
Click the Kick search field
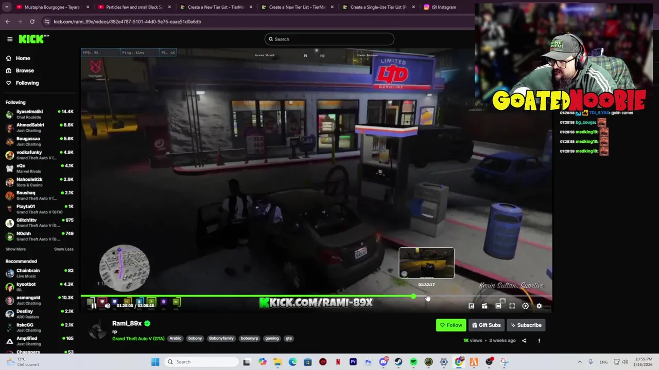pos(329,39)
